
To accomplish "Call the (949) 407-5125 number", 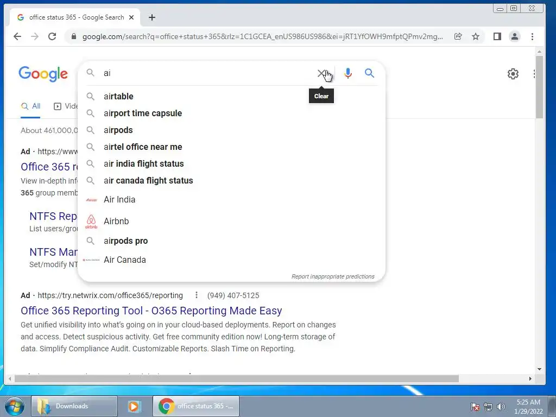I will click(x=233, y=295).
